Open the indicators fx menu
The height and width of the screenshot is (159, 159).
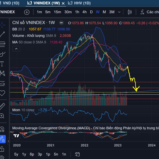142,12
